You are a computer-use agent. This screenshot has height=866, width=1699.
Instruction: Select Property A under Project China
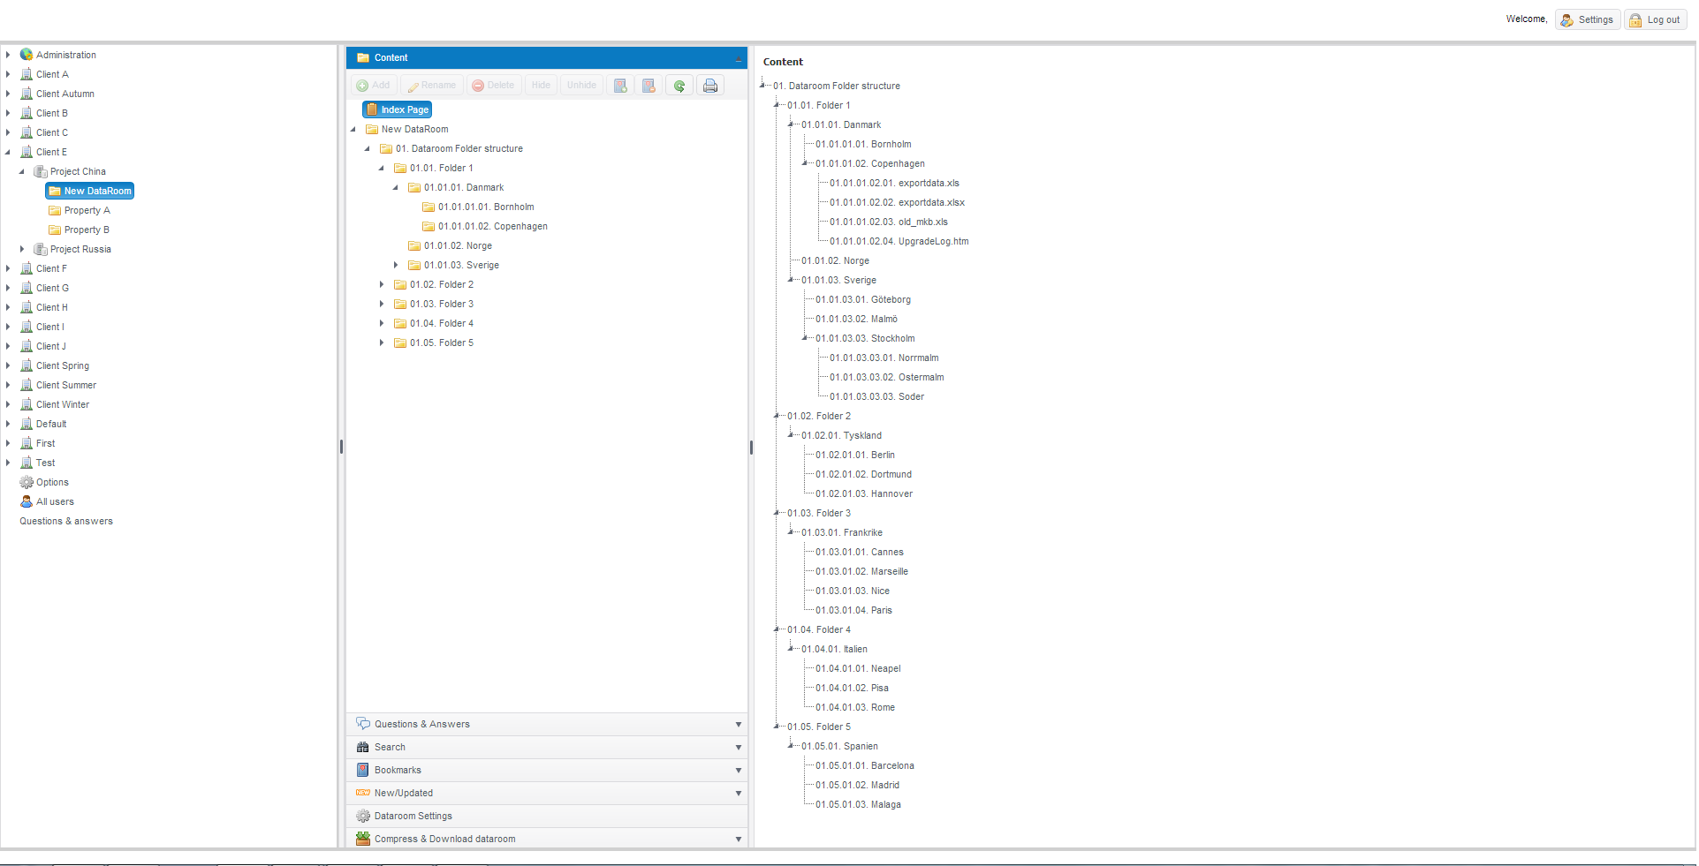pos(87,210)
